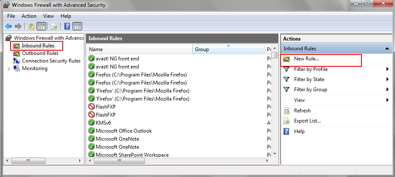Click the rules list horizontal scrollbar thumb
Screen dimensions: 395x177
click(x=120, y=161)
